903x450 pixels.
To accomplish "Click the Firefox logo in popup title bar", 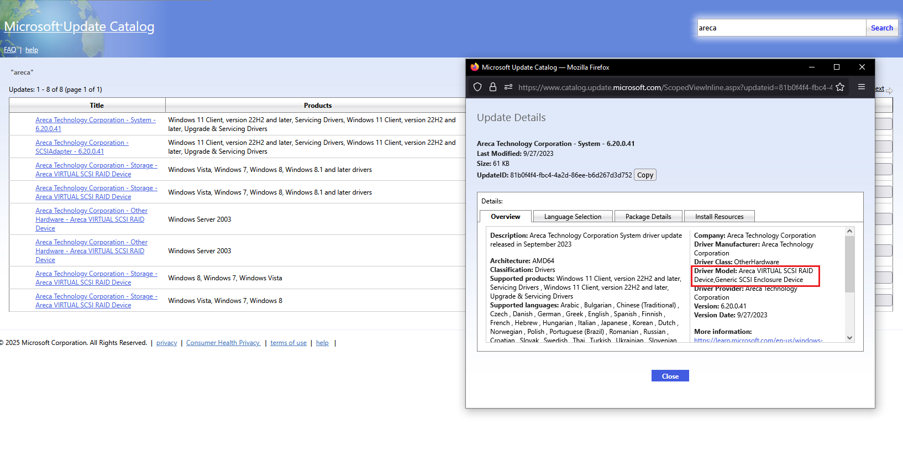I will [x=475, y=67].
